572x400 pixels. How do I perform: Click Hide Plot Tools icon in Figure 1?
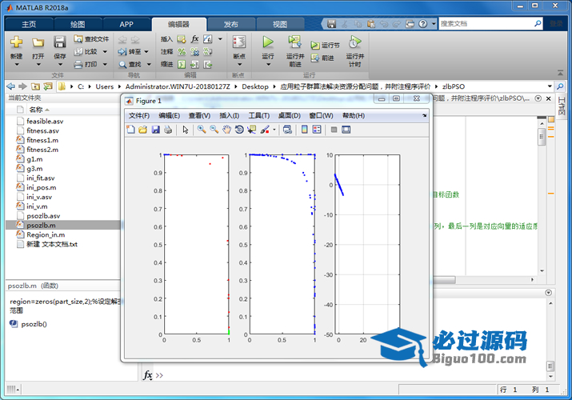pos(334,130)
